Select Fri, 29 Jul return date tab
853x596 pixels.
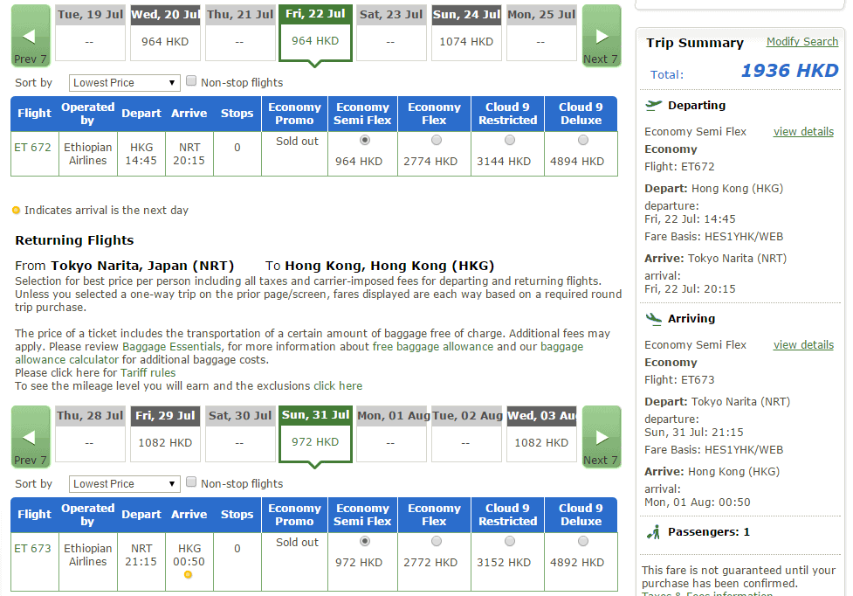tap(165, 434)
